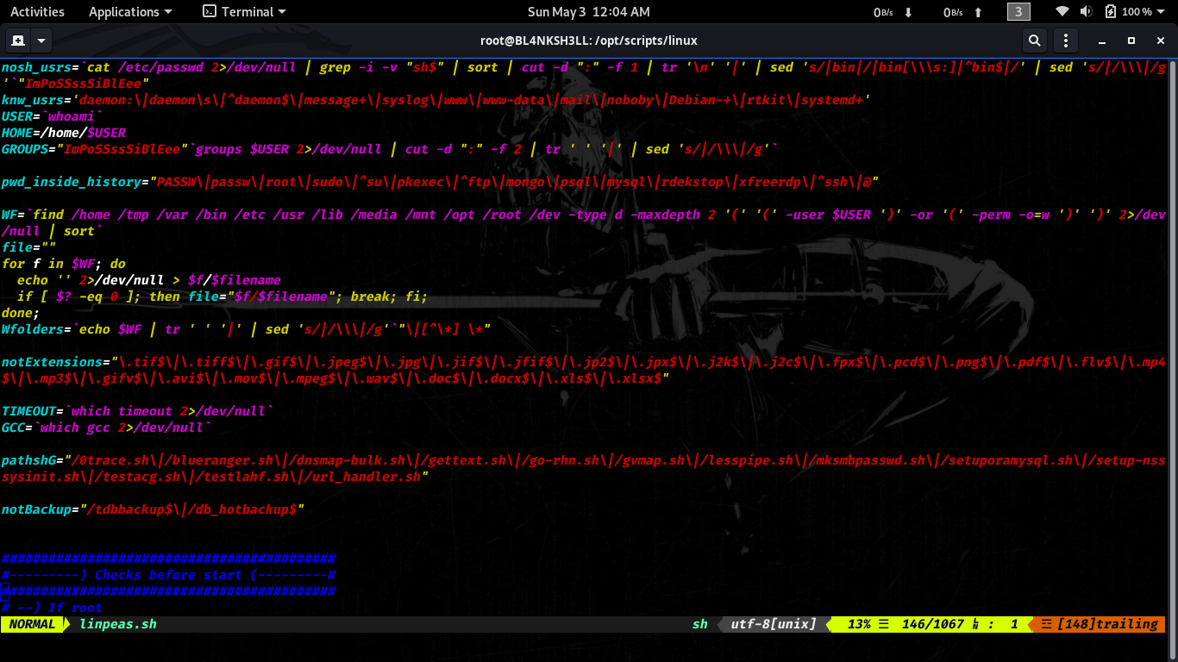Open the Applications menu
The height and width of the screenshot is (662, 1178).
tap(130, 12)
